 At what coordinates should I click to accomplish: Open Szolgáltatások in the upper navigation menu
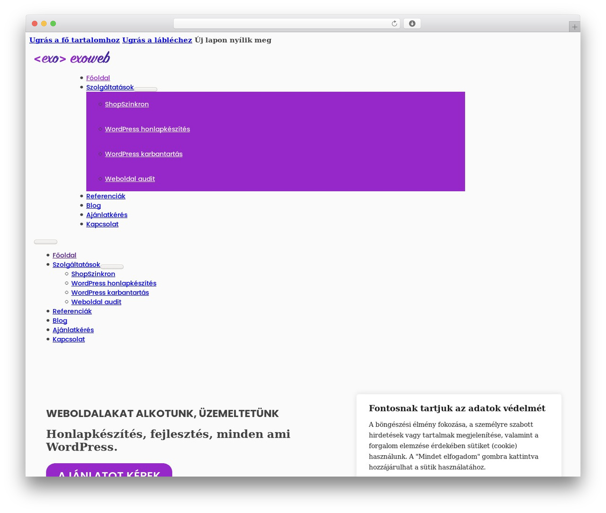[110, 88]
